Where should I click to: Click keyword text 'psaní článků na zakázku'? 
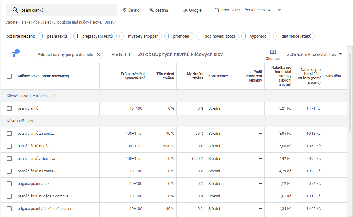(38, 171)
